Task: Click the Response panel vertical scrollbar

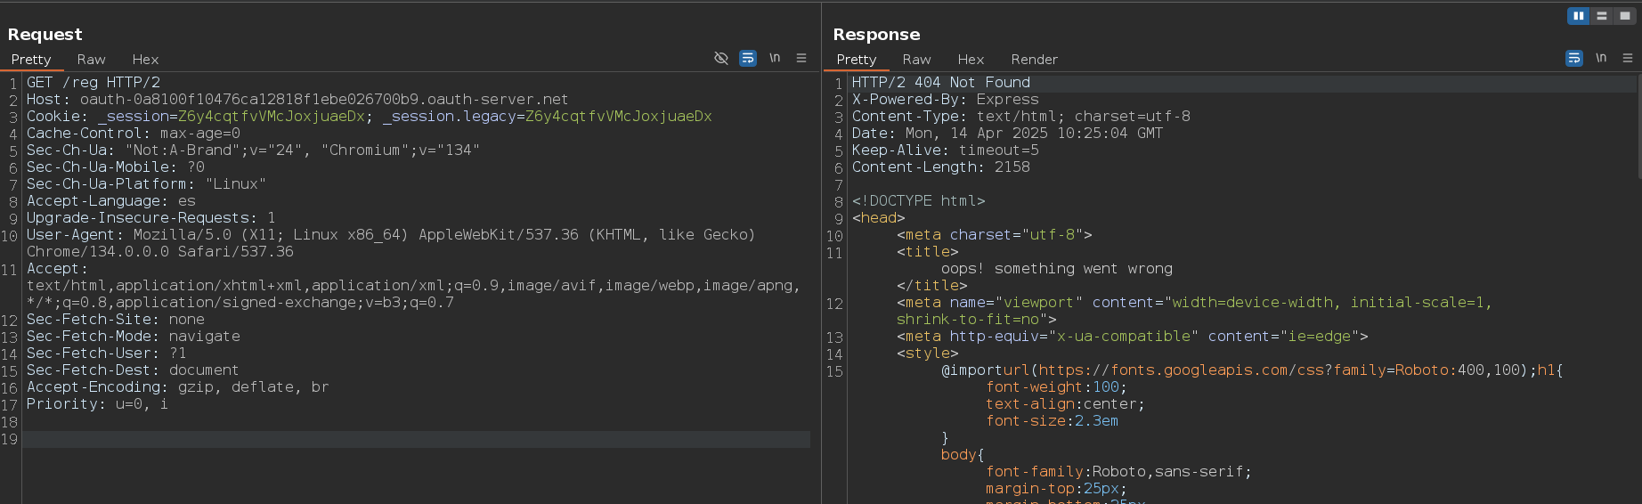Action: [x=1638, y=125]
